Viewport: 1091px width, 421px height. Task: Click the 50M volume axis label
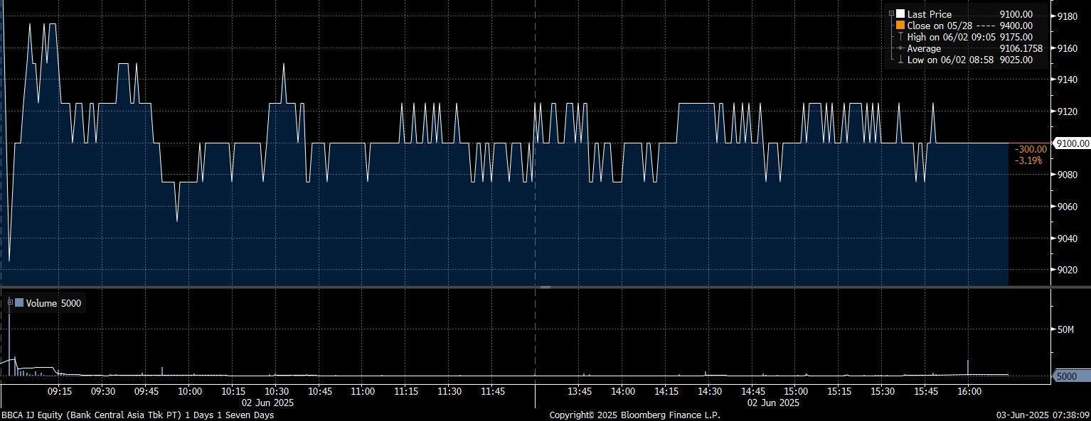[x=1065, y=329]
